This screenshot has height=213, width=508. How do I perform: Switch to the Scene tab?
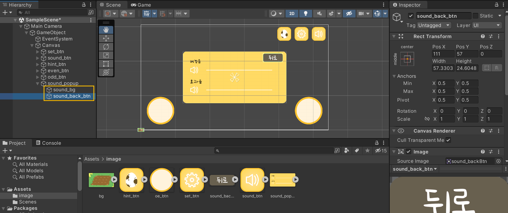pos(110,5)
